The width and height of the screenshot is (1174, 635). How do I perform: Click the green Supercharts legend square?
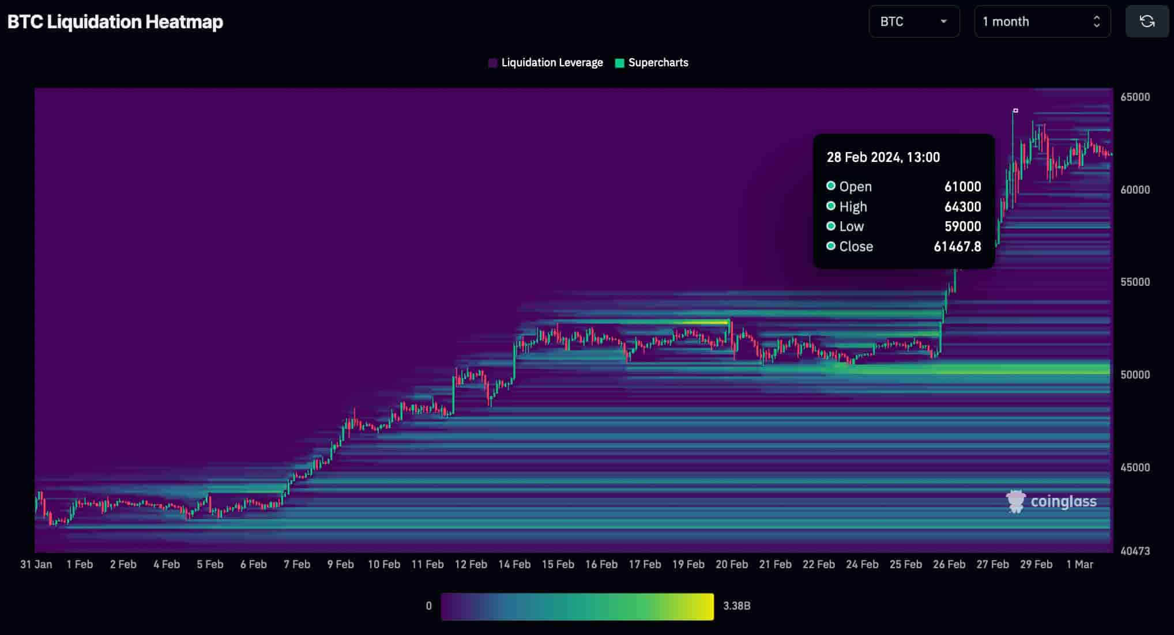pyautogui.click(x=620, y=63)
